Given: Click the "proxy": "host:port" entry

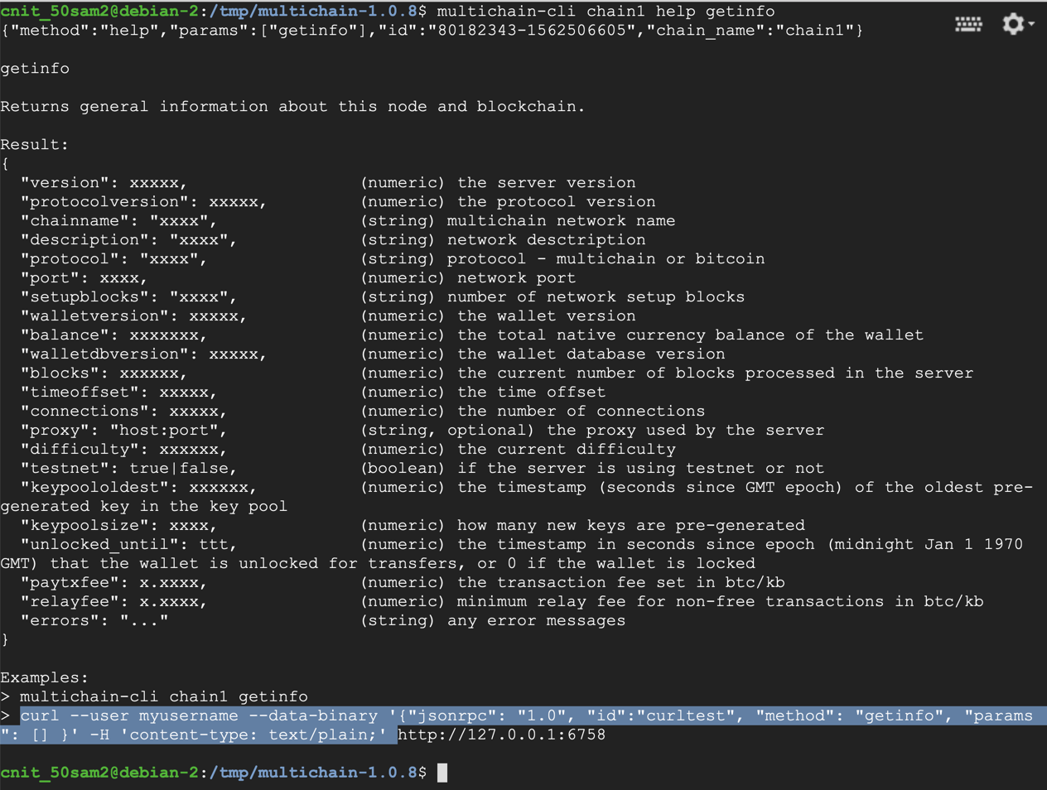Looking at the screenshot, I should tap(123, 430).
